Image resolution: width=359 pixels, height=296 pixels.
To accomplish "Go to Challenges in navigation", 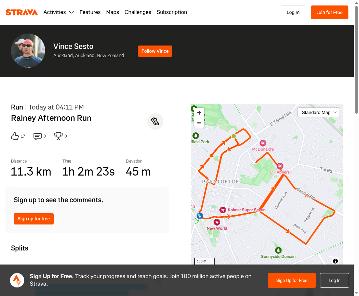I will (138, 12).
